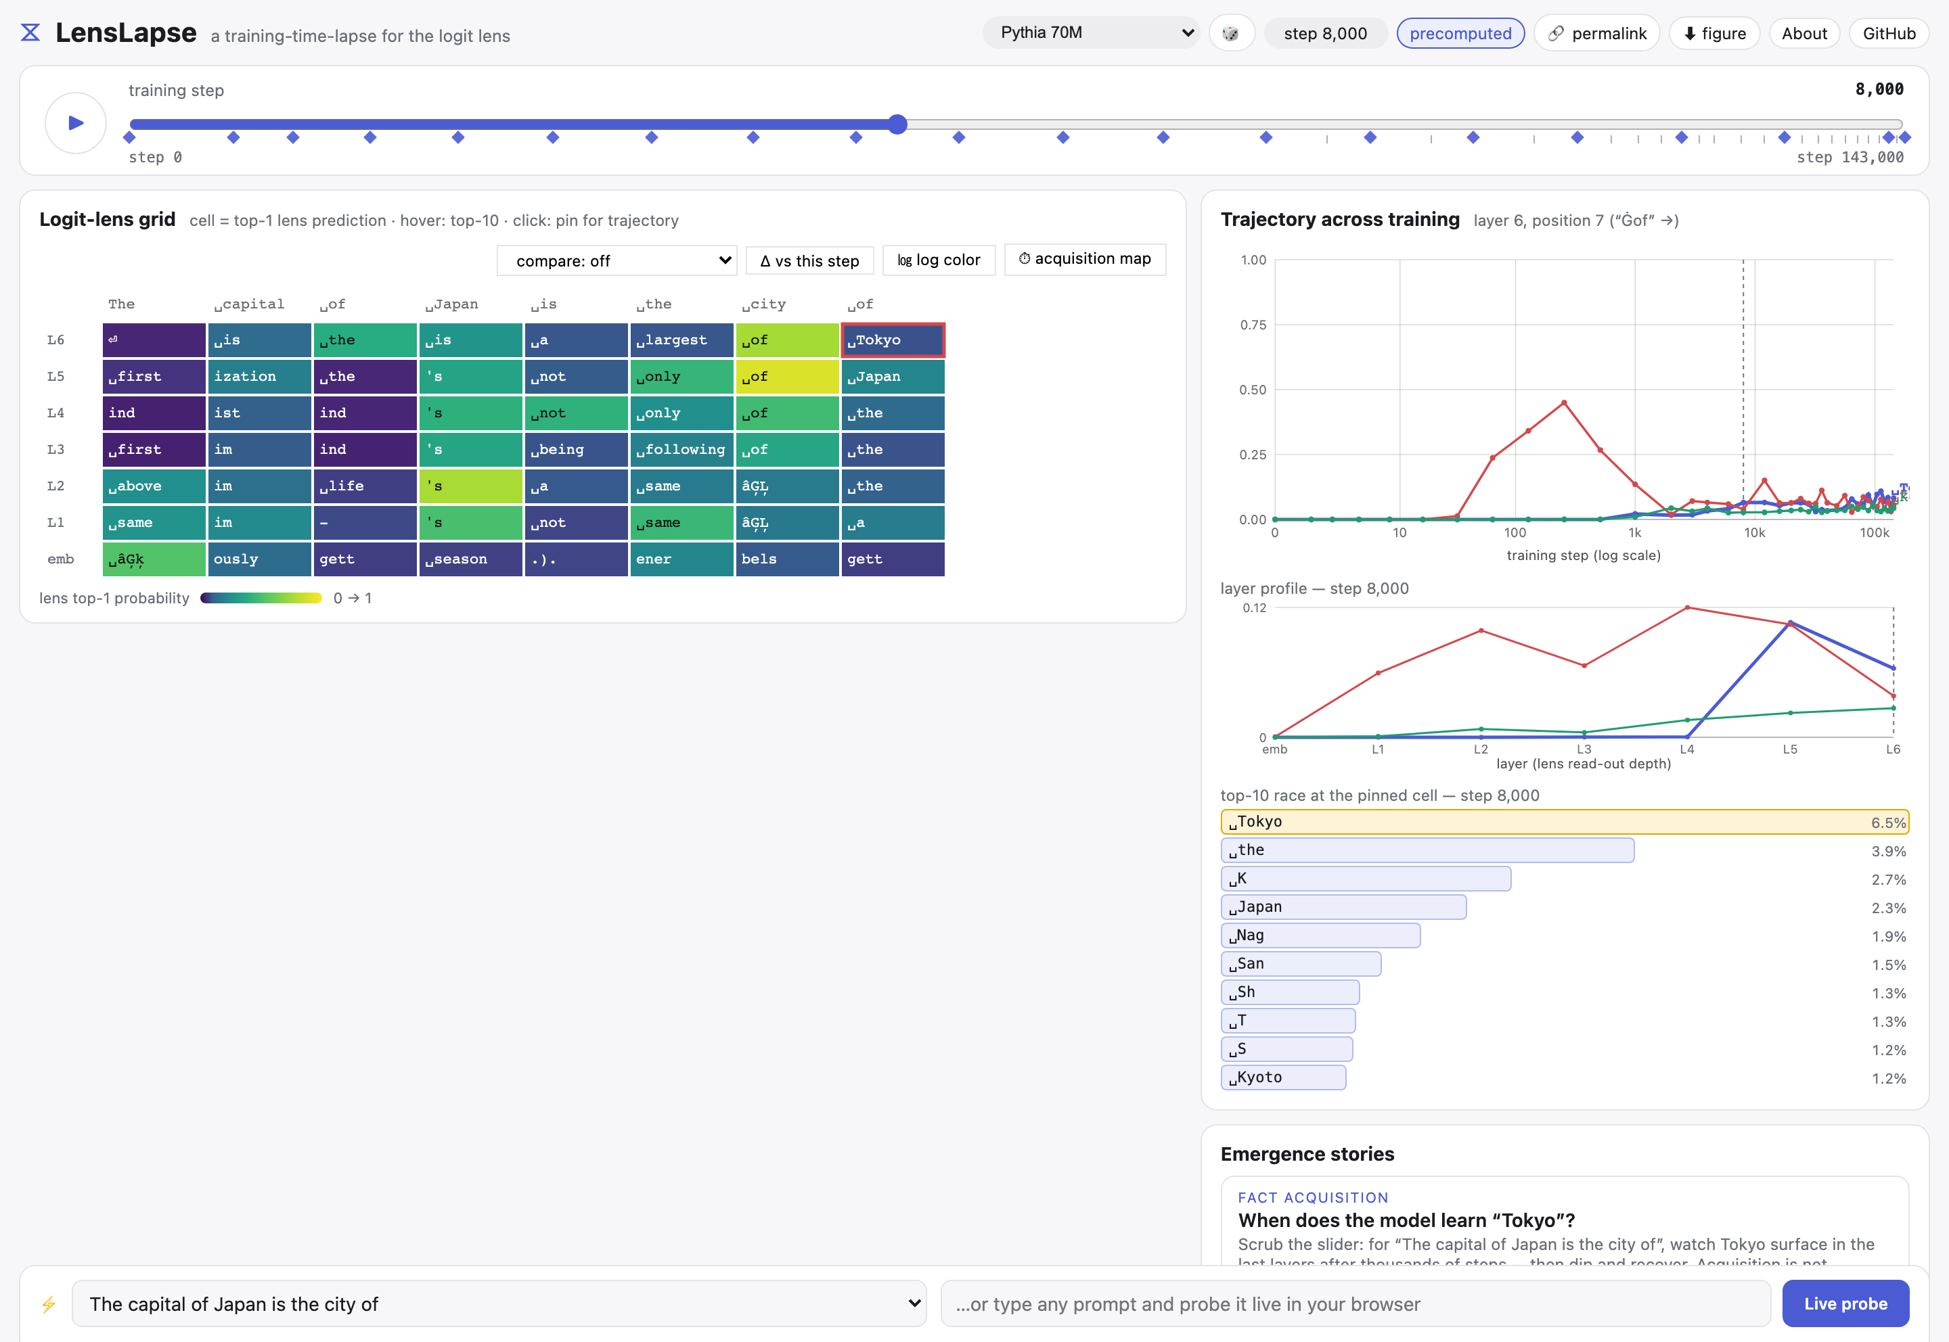Click the ␣city column header token
The width and height of the screenshot is (1949, 1342).
point(764,304)
